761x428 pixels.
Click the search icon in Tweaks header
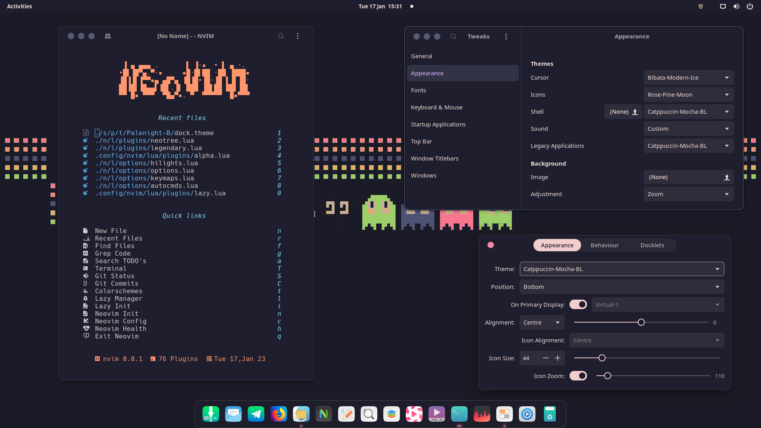tap(453, 36)
